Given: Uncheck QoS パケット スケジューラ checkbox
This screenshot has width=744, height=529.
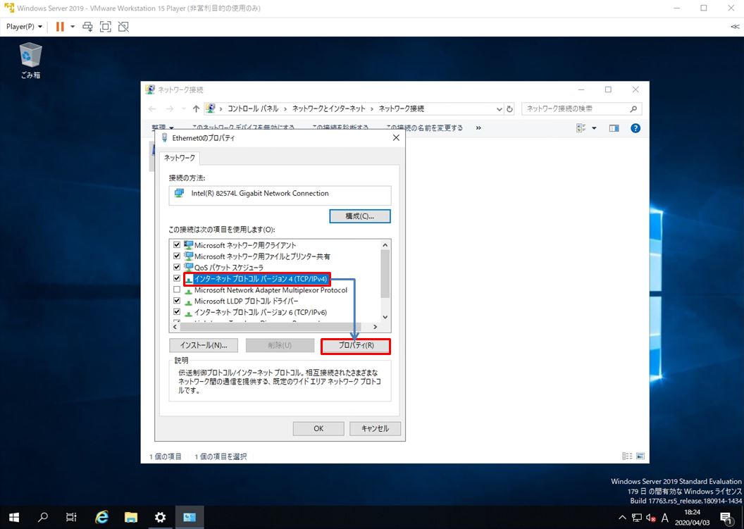Looking at the screenshot, I should [177, 267].
